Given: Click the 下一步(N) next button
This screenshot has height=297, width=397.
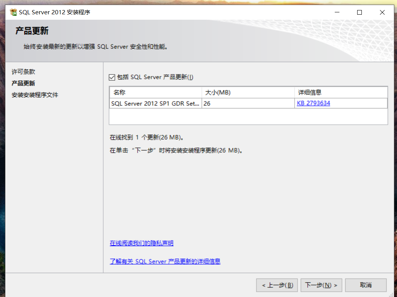Looking at the screenshot, I should point(321,285).
